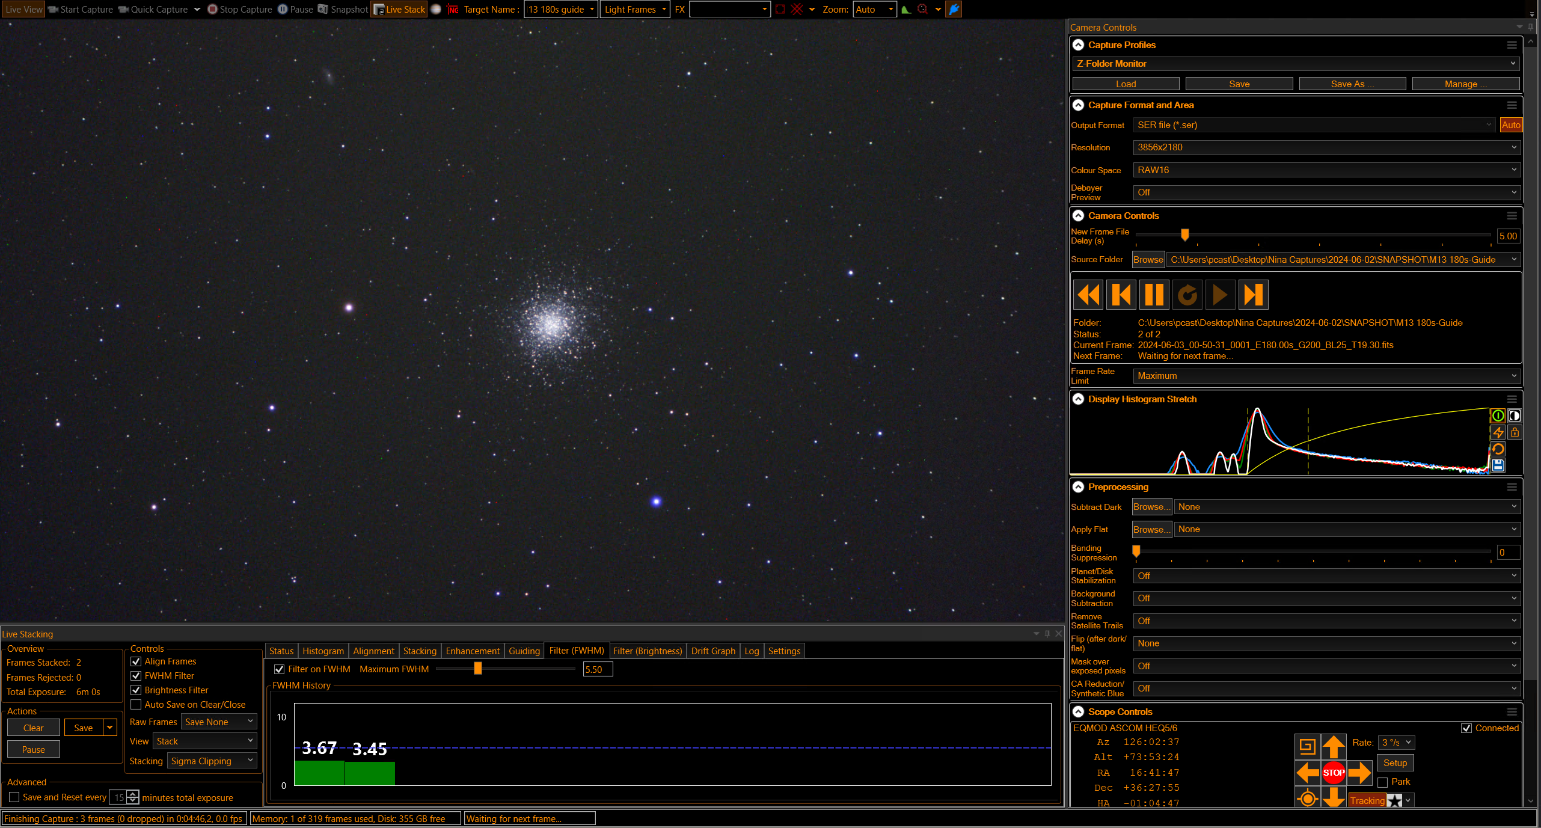Open the Stacking Sigma Clipping dropdown

tap(212, 761)
